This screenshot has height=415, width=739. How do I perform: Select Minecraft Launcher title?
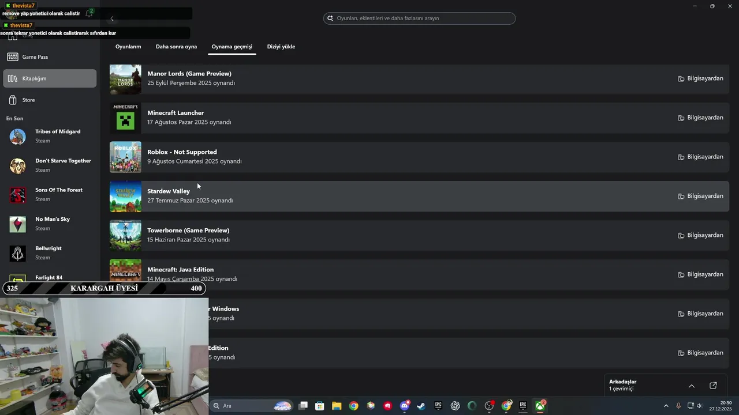click(176, 113)
